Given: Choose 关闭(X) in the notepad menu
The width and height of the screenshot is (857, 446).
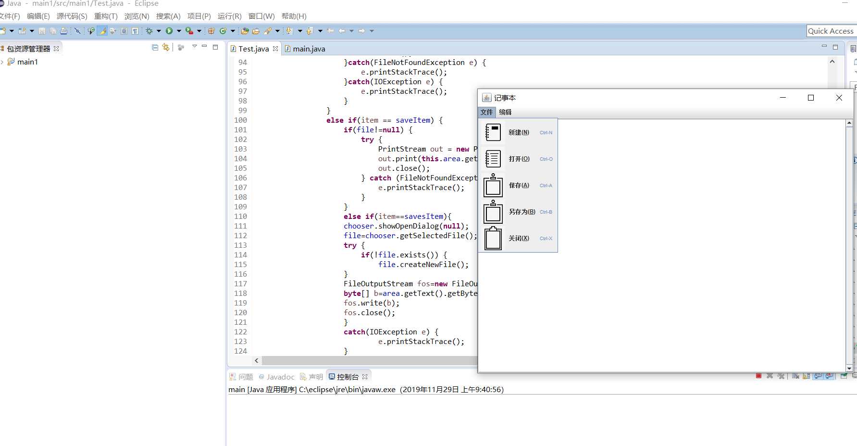Looking at the screenshot, I should [x=519, y=238].
